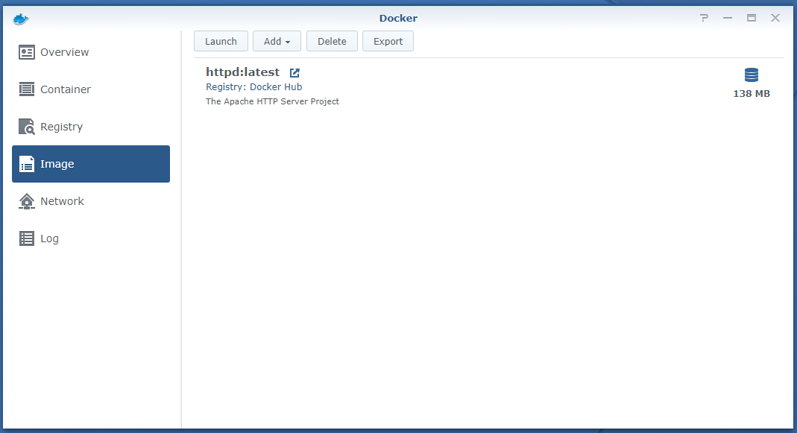Screen dimensions: 797x433
Task: Close the Docker window
Action: coord(775,18)
